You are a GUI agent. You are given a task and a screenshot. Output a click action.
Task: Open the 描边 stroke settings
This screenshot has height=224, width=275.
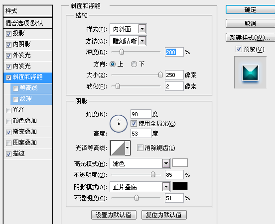coord(19,153)
